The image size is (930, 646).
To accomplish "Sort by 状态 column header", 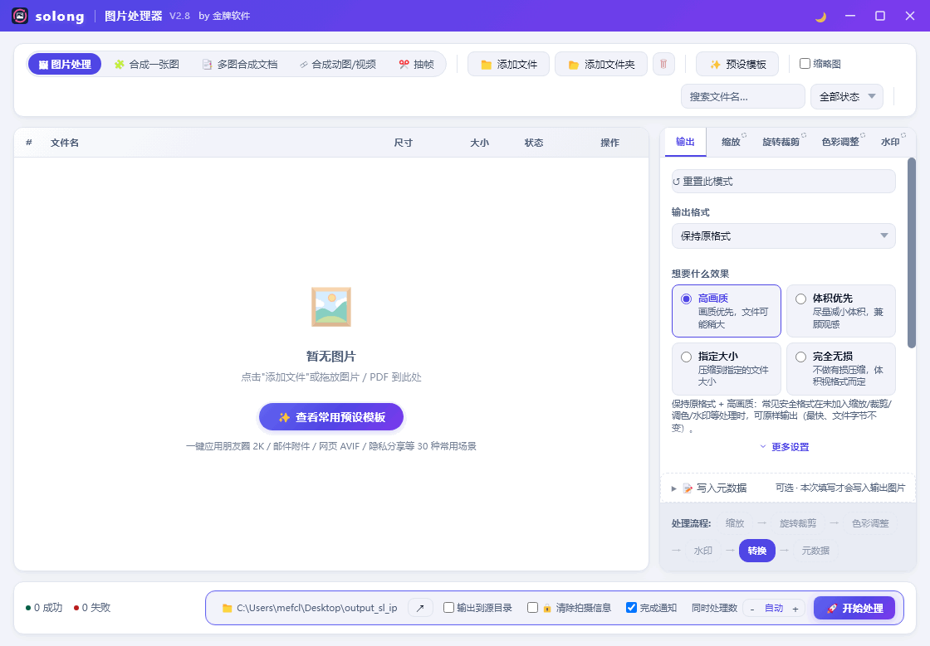I will point(534,143).
